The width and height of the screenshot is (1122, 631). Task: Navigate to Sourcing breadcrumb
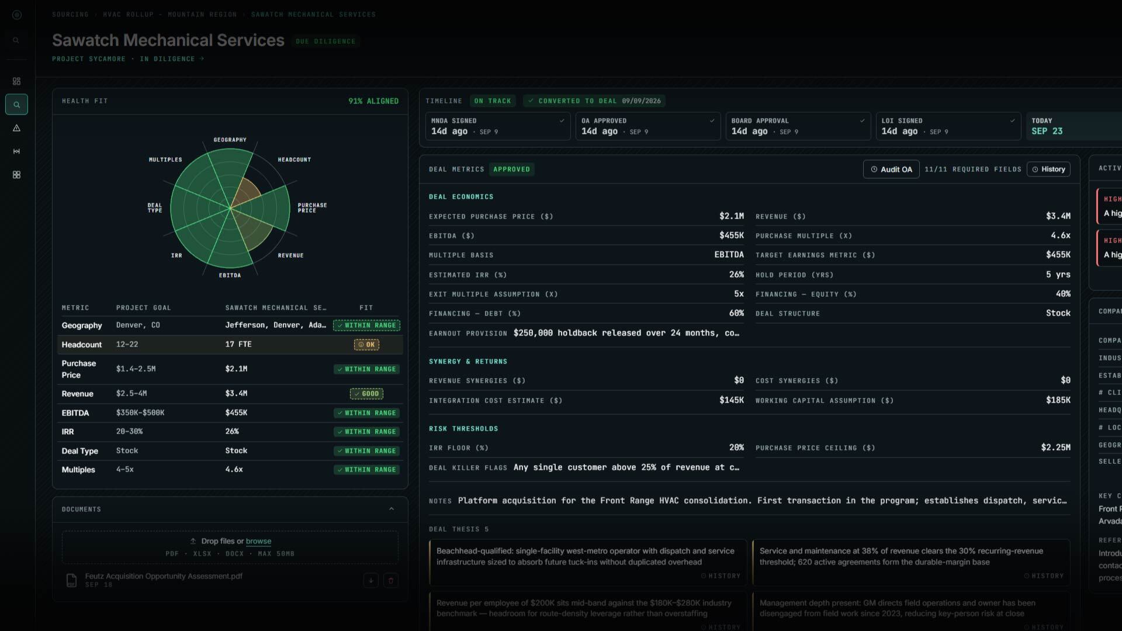pyautogui.click(x=70, y=15)
